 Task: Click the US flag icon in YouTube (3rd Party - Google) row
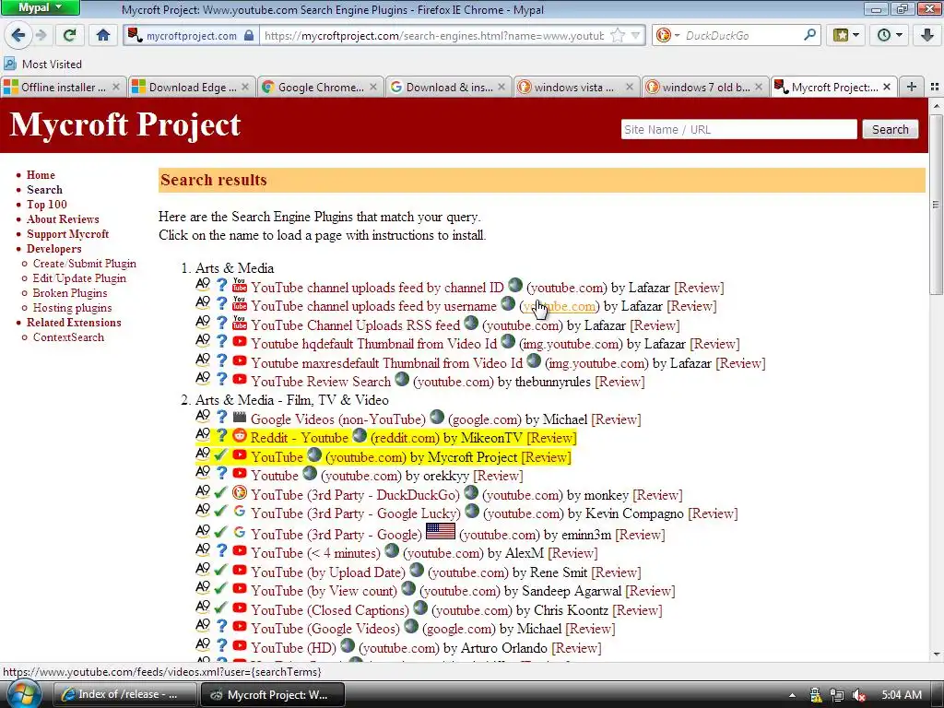click(440, 531)
